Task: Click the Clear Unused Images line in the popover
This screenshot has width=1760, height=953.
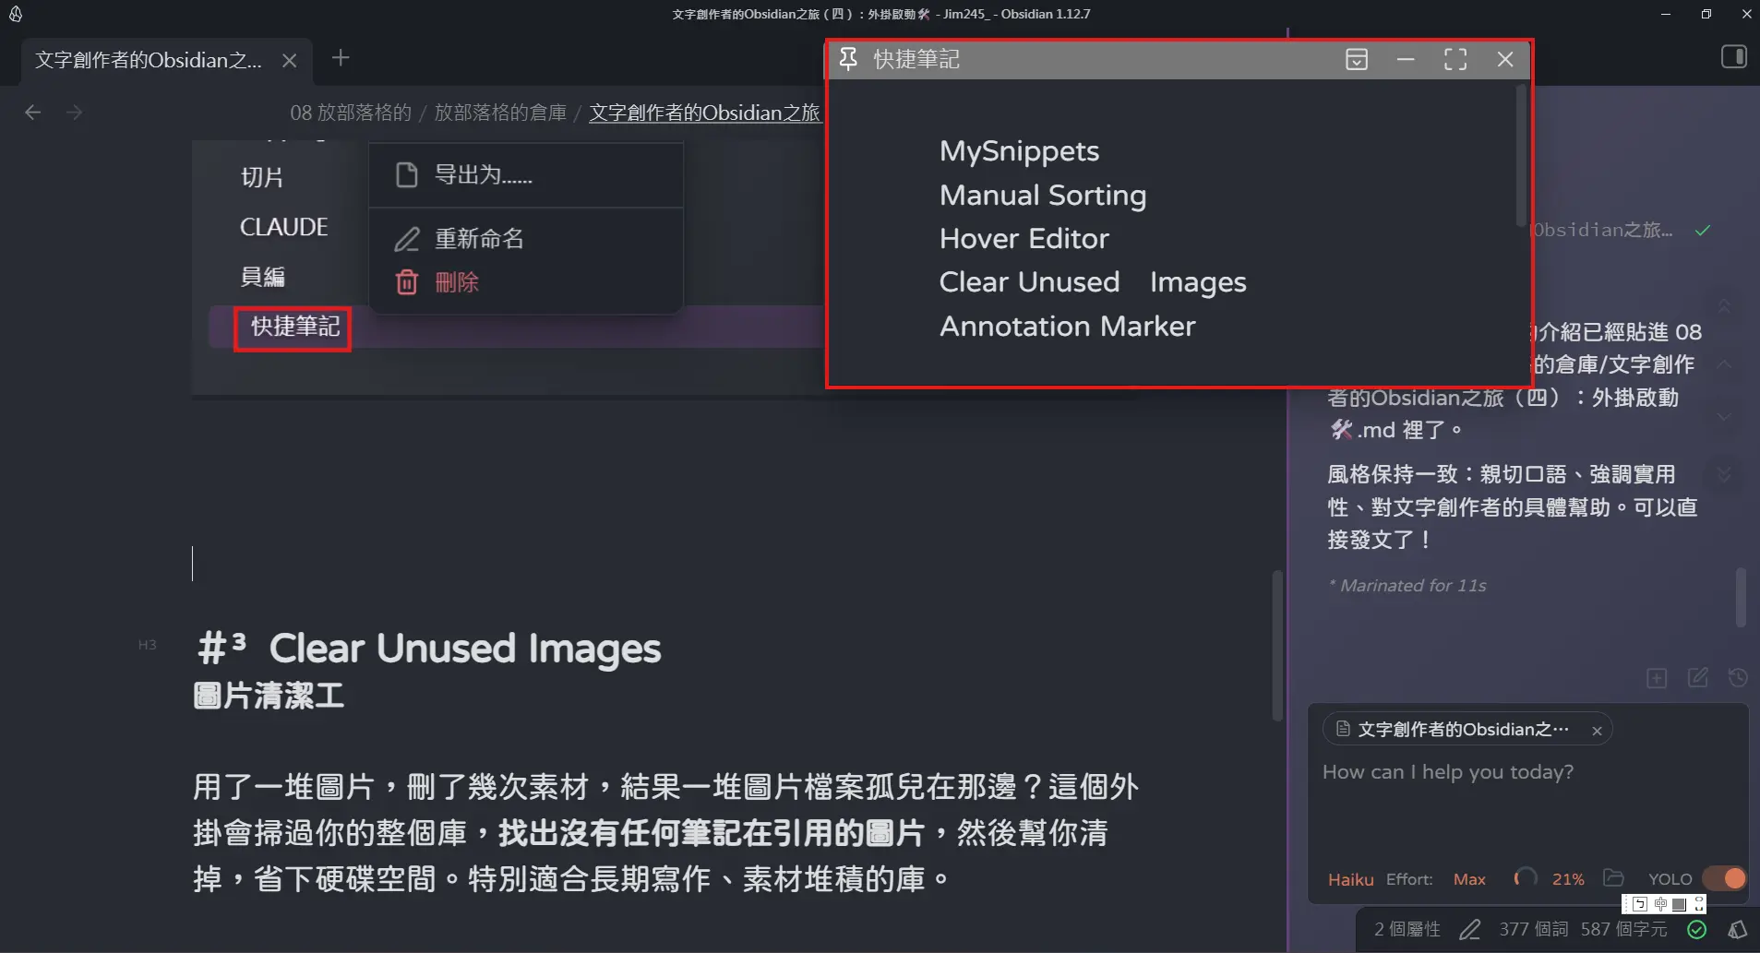Action: point(1093,282)
